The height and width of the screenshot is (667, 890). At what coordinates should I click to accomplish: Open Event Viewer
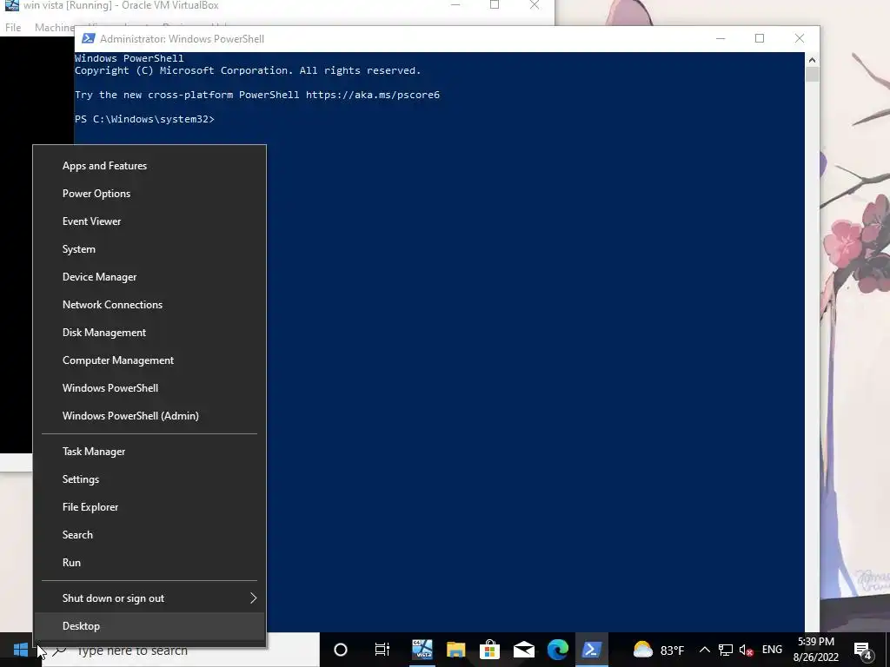(149, 221)
